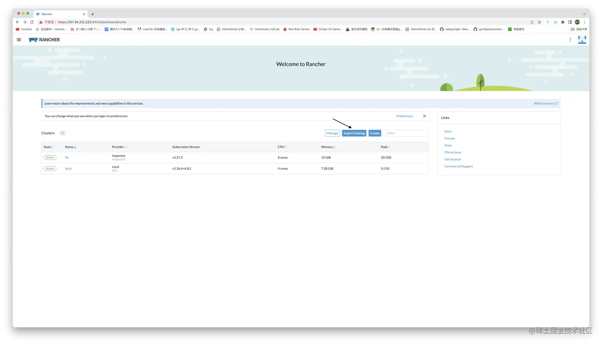The width and height of the screenshot is (602, 344).
Task: Open the Get Started link
Action: (452, 159)
